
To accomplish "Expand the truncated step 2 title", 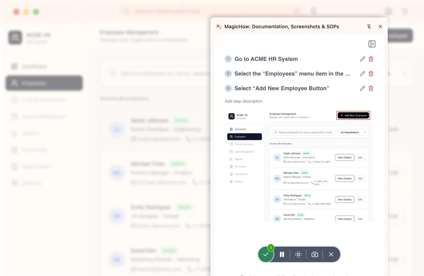I will tap(292, 74).
